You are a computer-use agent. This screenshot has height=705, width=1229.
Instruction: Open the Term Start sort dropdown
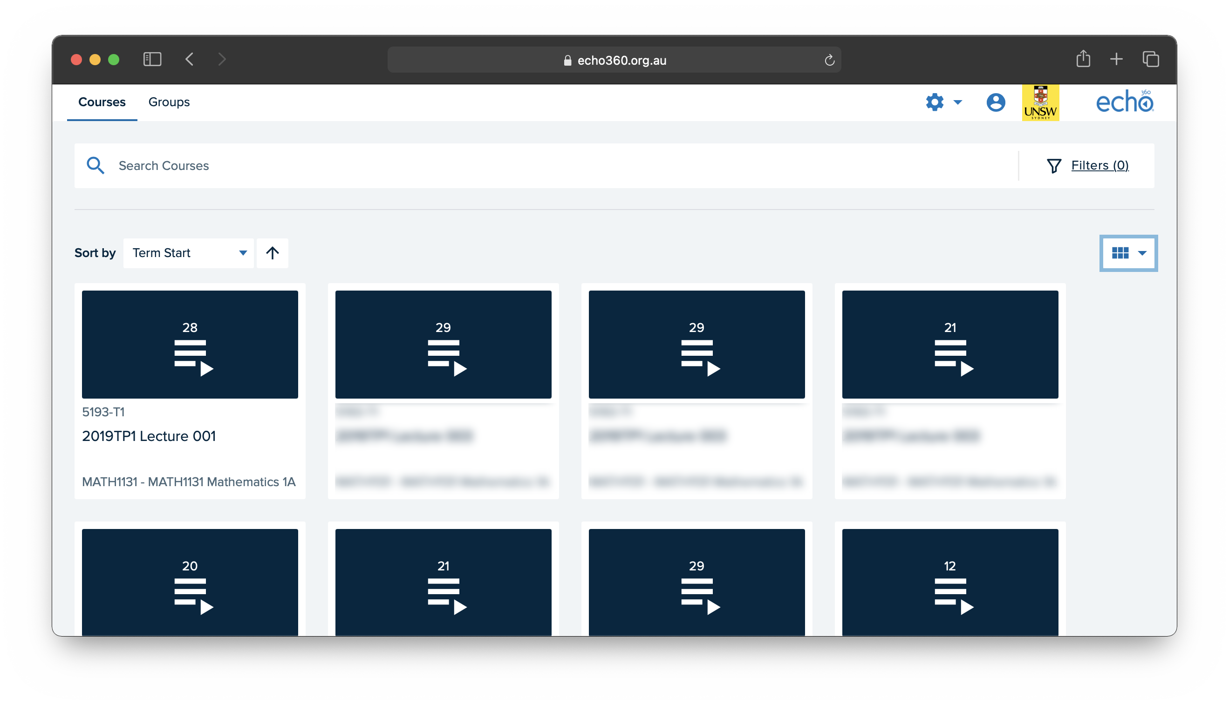pyautogui.click(x=189, y=253)
